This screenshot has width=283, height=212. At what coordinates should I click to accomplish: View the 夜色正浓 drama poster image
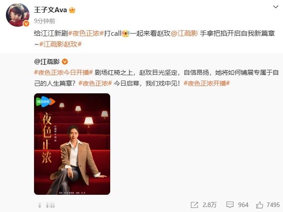coord(72,144)
